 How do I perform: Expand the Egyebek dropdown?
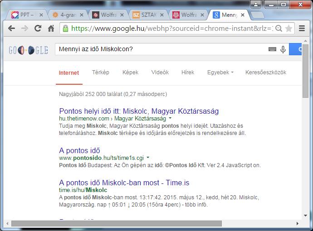click(x=220, y=72)
